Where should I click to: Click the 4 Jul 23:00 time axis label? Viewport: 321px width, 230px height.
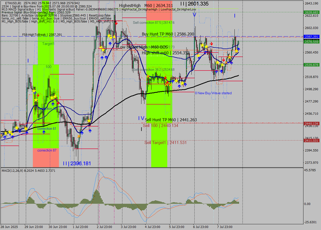(x=152, y=227)
